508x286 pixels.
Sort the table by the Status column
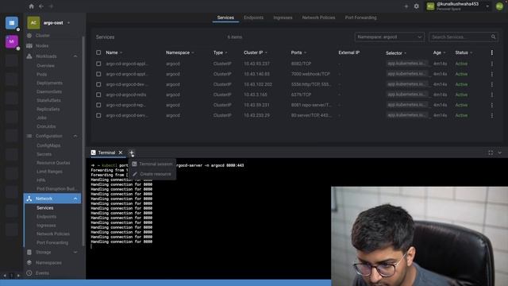coord(461,52)
